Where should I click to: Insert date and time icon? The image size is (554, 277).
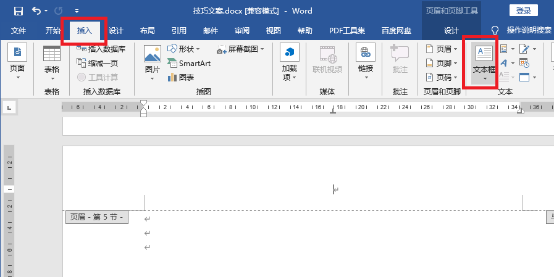(x=524, y=63)
